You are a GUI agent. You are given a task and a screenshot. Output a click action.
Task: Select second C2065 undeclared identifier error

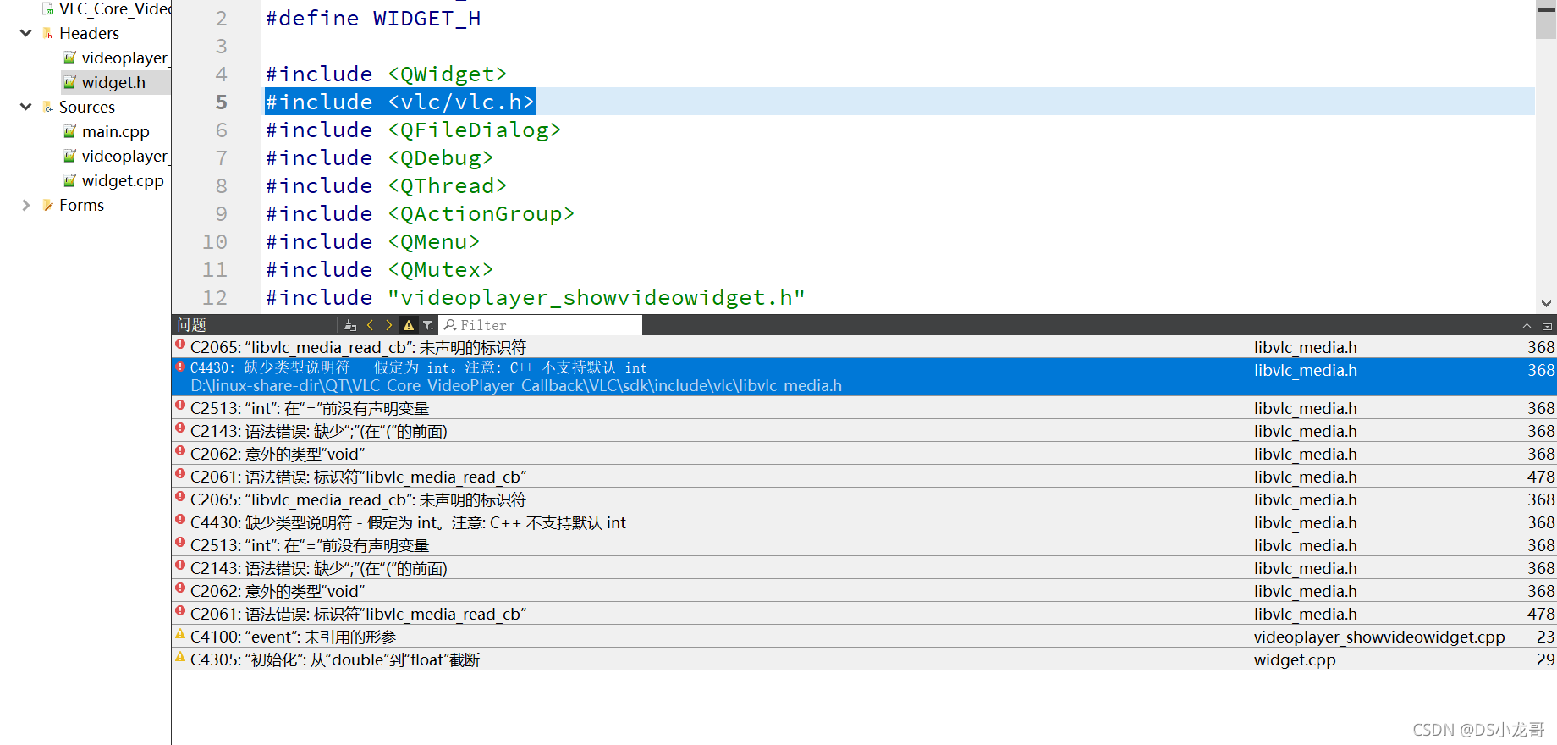[864, 499]
